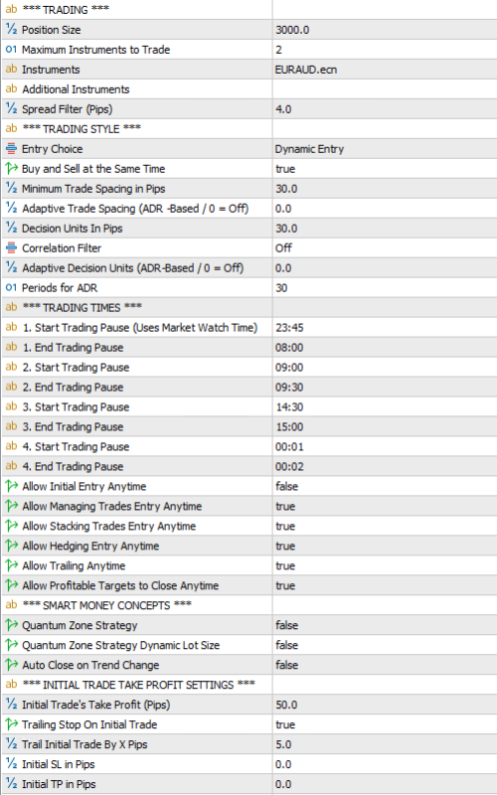This screenshot has height=795, width=497.
Task: Click the ab icon beside Additional Instruments
Action: [x=11, y=88]
